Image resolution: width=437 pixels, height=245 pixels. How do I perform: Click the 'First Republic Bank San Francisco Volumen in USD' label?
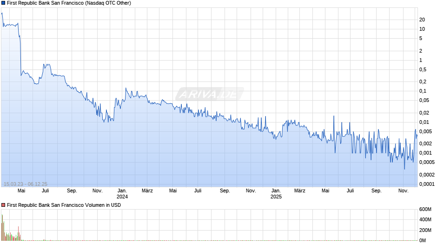(64, 205)
